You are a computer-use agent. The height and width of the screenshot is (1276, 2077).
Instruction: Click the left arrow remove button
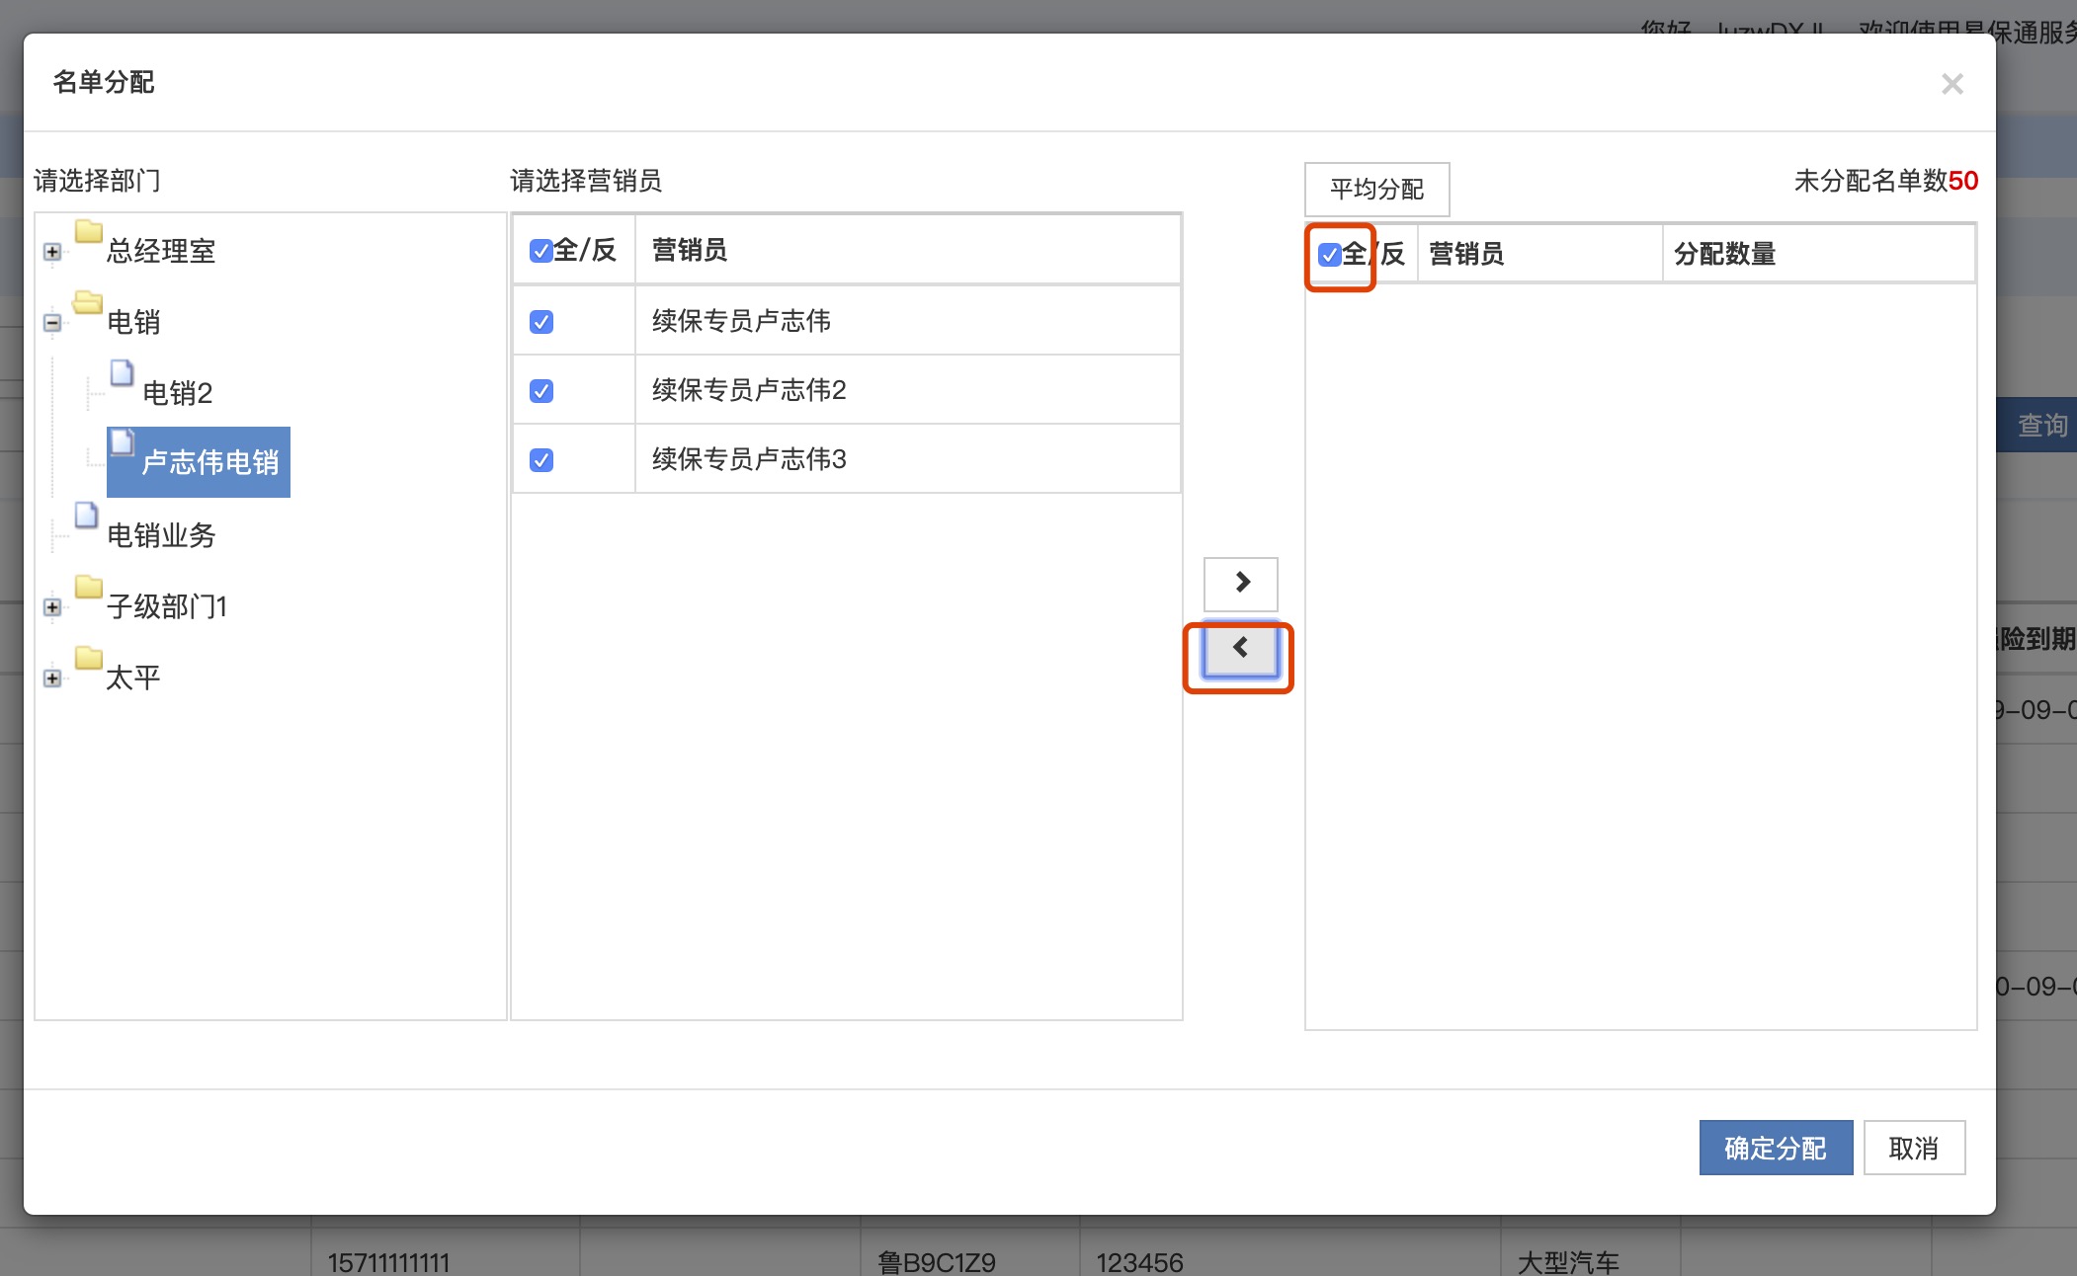1240,649
